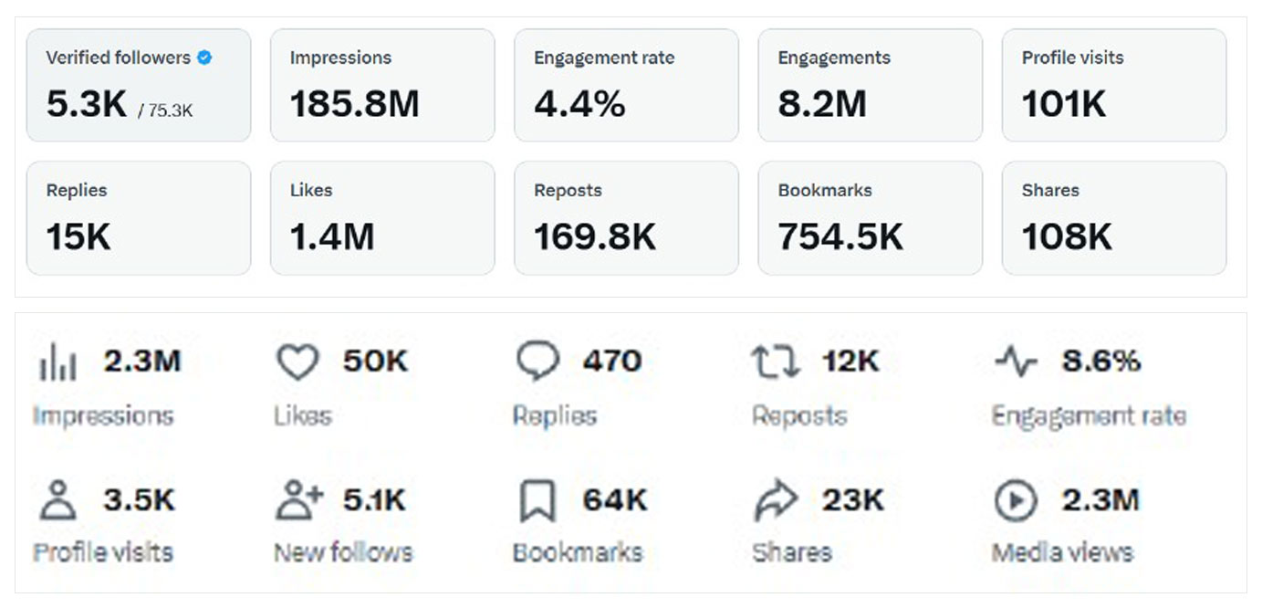Select the Verified followers card
Viewport: 1262px width, 608px height.
[139, 85]
